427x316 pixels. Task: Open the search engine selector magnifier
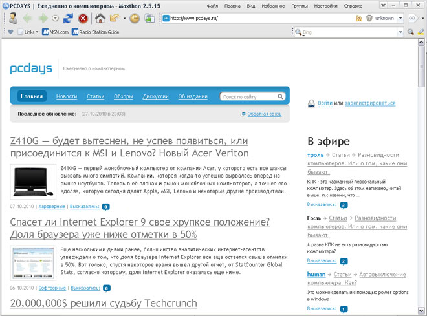point(298,32)
